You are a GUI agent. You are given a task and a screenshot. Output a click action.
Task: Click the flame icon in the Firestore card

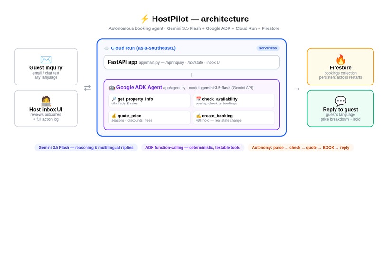[x=341, y=59]
